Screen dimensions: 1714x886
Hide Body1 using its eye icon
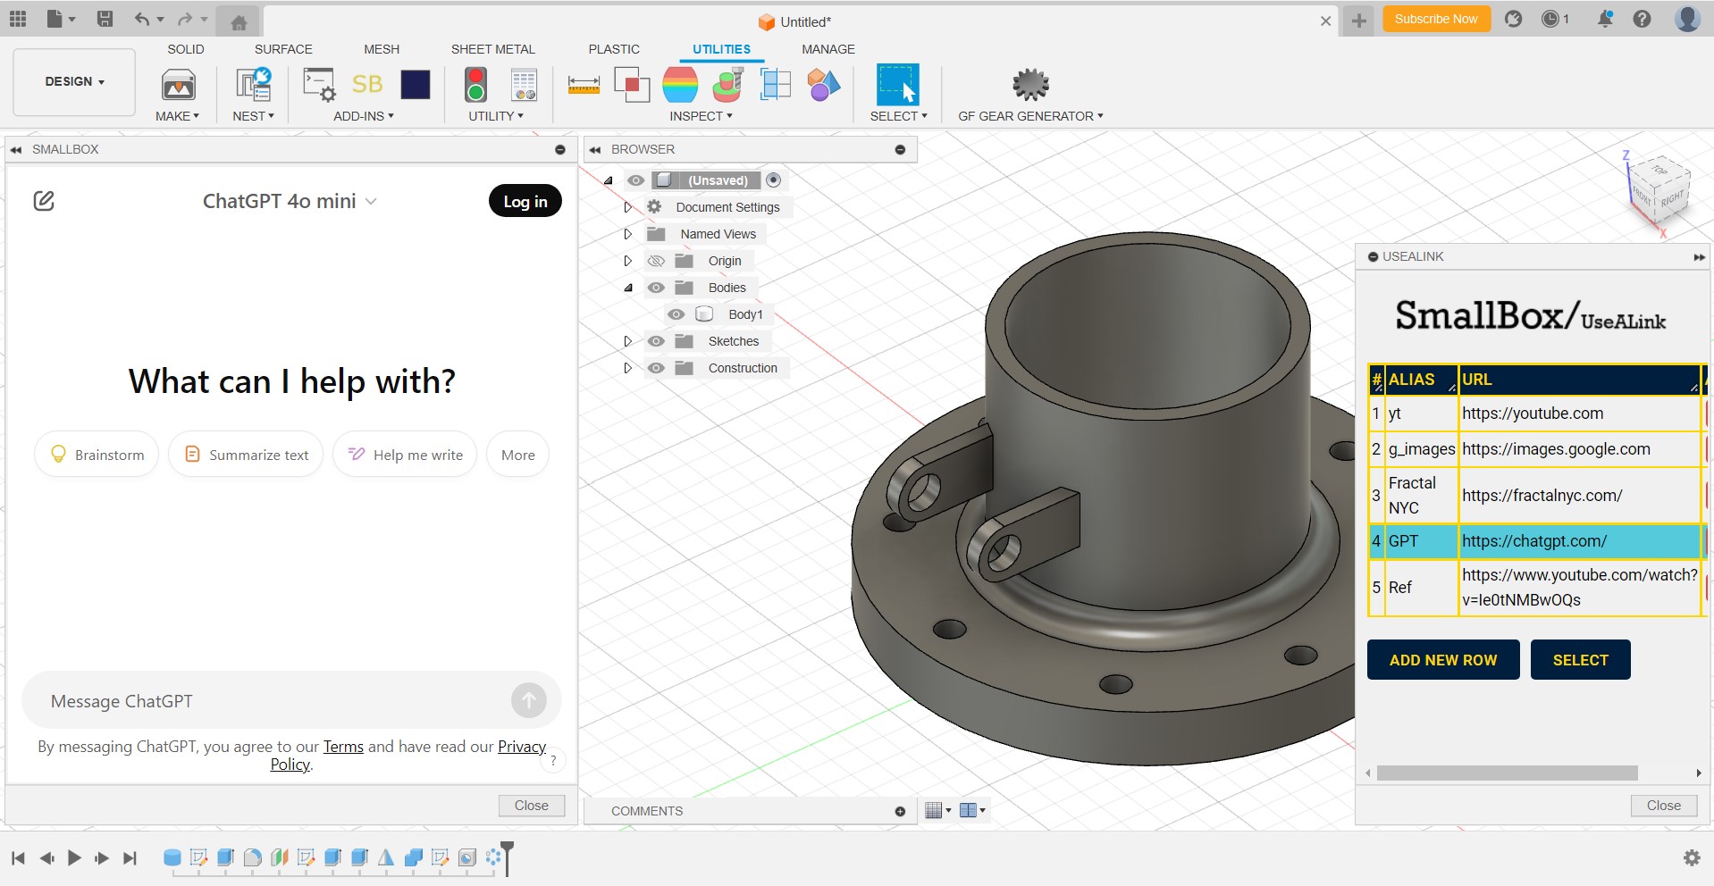coord(676,314)
